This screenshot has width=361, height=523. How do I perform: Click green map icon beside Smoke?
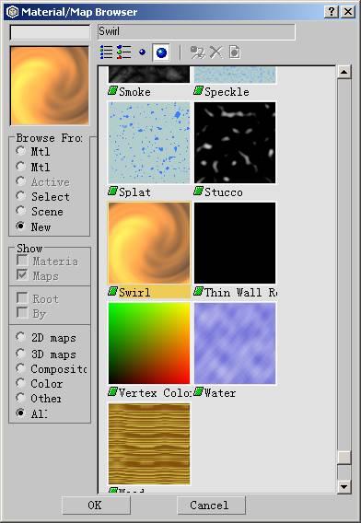tap(113, 90)
